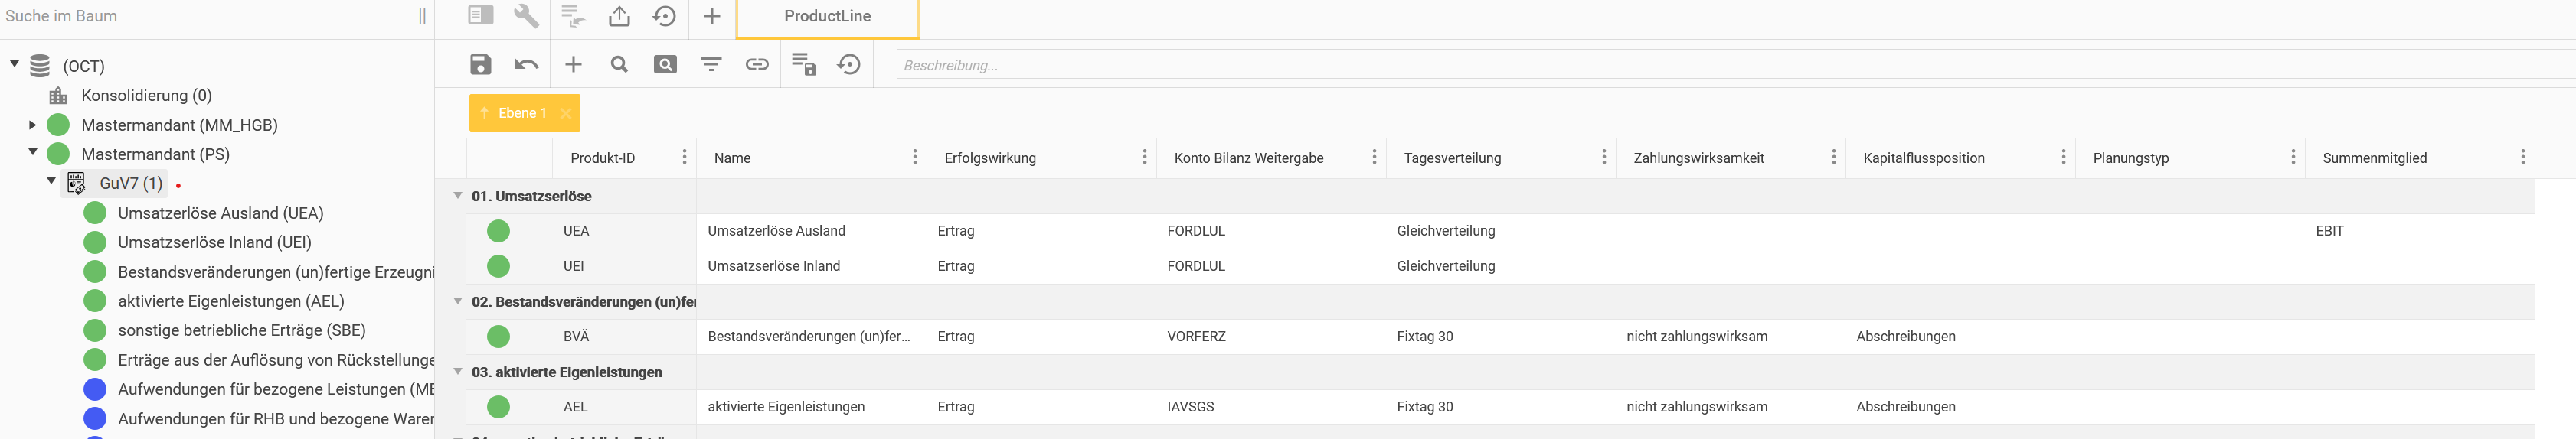Collapse the GuV7 (1) tree node
Image resolution: width=2576 pixels, height=439 pixels.
tap(51, 181)
